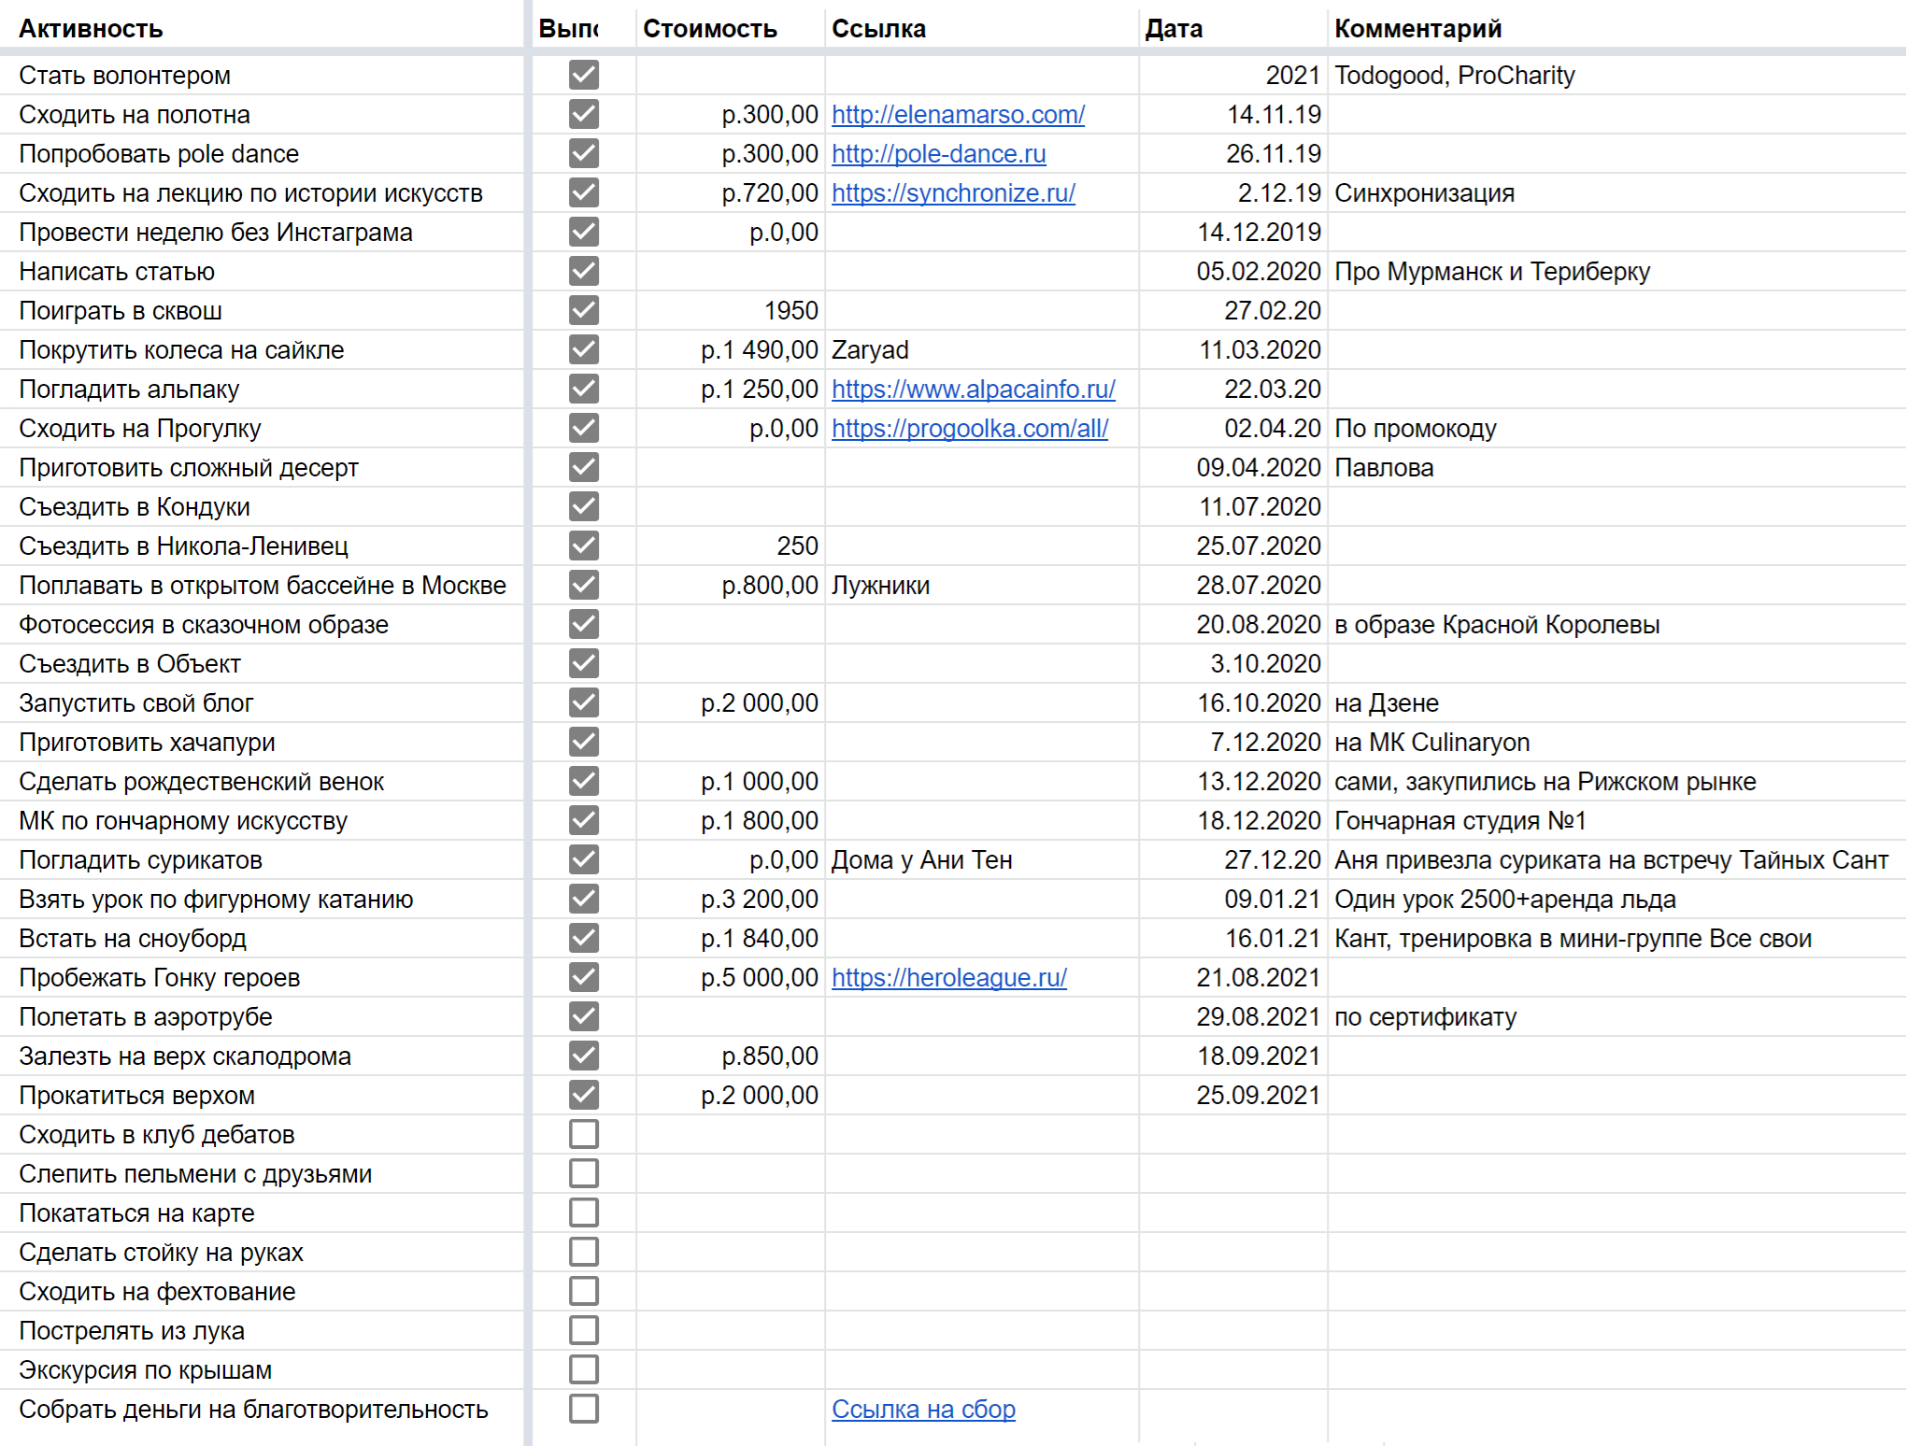Visit the progoolka.com/all/ link
The width and height of the screenshot is (1908, 1446).
coord(970,428)
